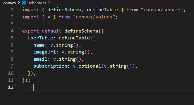This screenshot has width=194, height=105.
Task: Click the "from" keyword on line 1
Action: coord(132,10)
